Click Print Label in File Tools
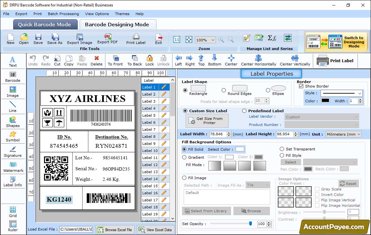The image size is (371, 235). click(136, 39)
